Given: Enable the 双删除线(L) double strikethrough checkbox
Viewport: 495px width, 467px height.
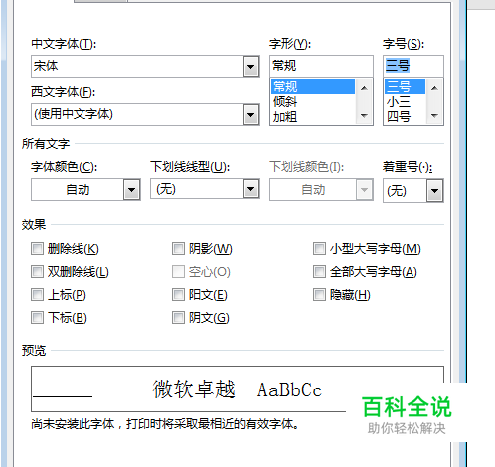Looking at the screenshot, I should coord(37,272).
